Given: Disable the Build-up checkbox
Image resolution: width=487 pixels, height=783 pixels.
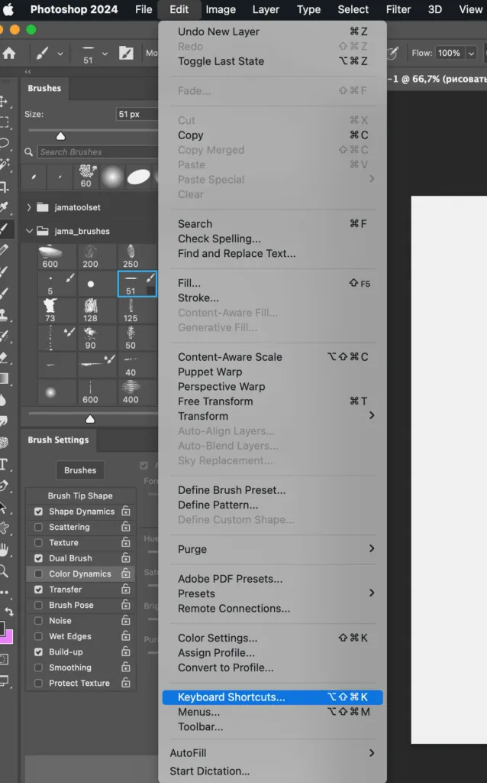Looking at the screenshot, I should [38, 651].
